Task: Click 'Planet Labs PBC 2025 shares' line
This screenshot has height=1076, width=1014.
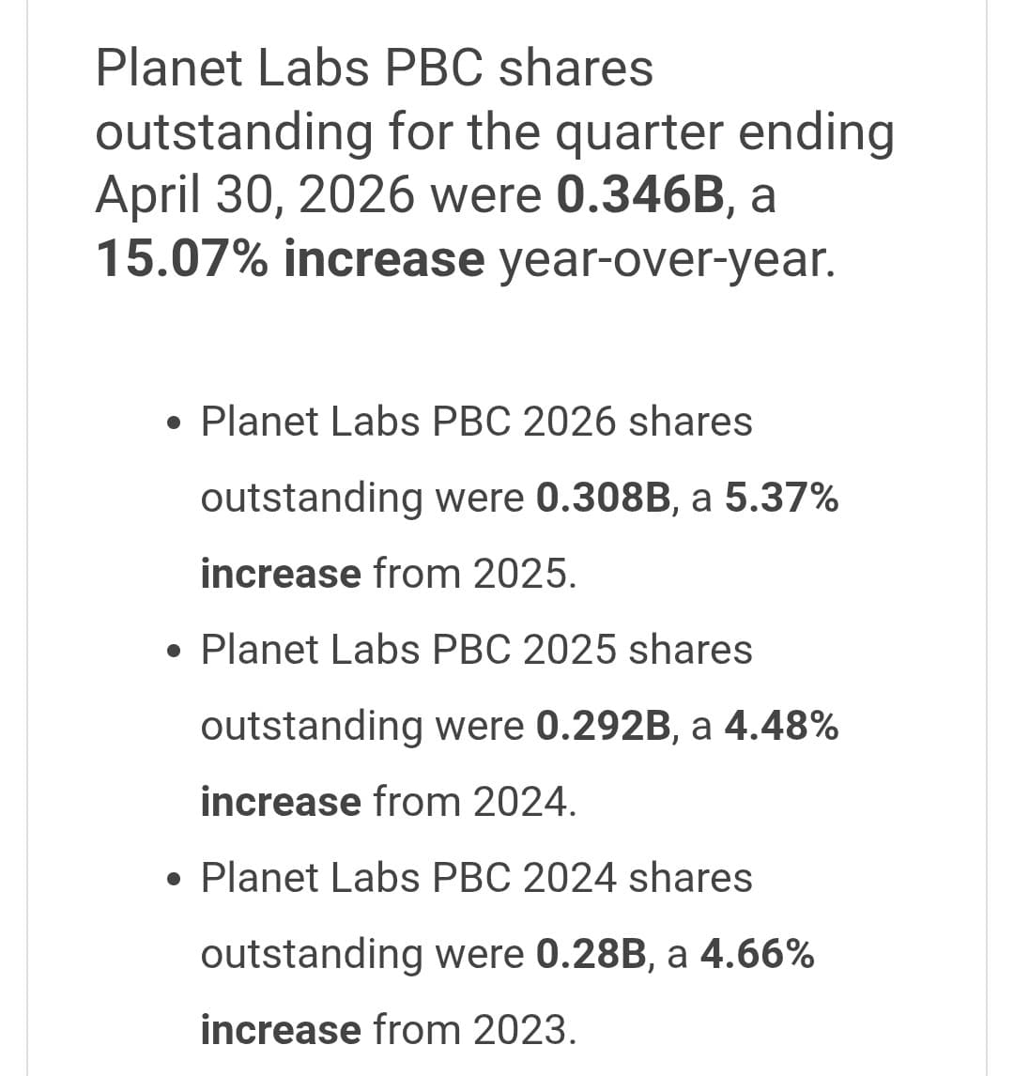Action: 477,649
